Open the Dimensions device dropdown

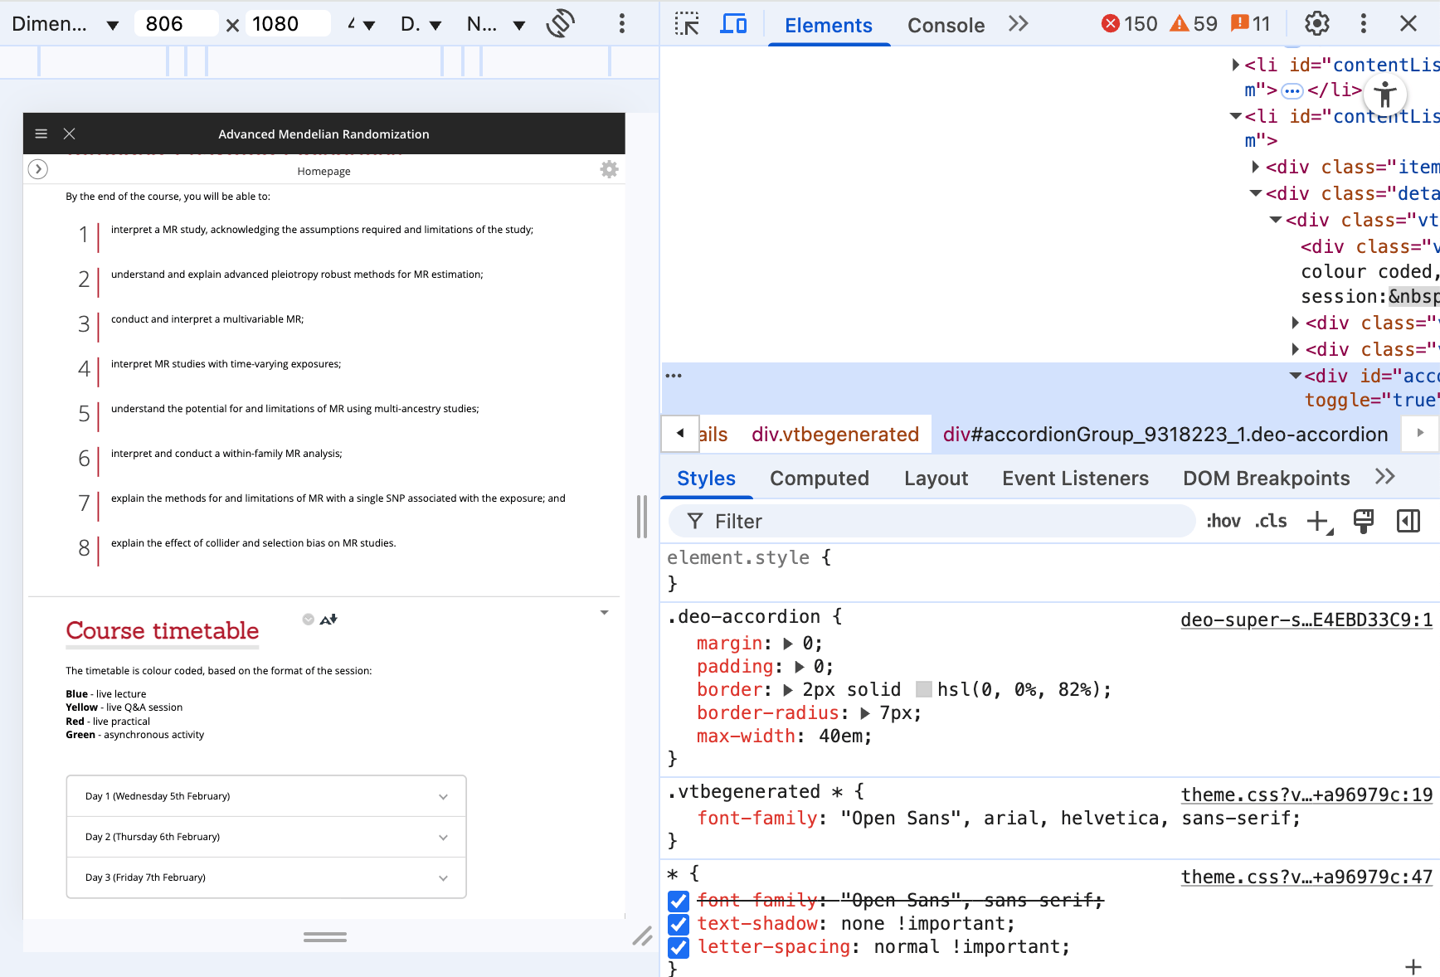click(65, 24)
